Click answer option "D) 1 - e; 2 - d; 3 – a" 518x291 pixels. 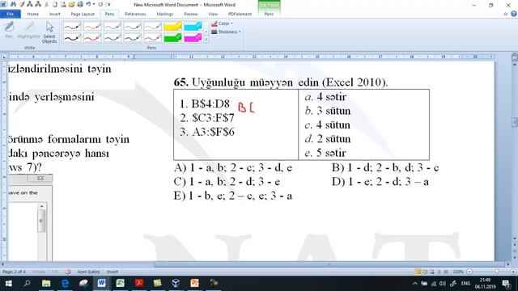pyautogui.click(x=380, y=182)
